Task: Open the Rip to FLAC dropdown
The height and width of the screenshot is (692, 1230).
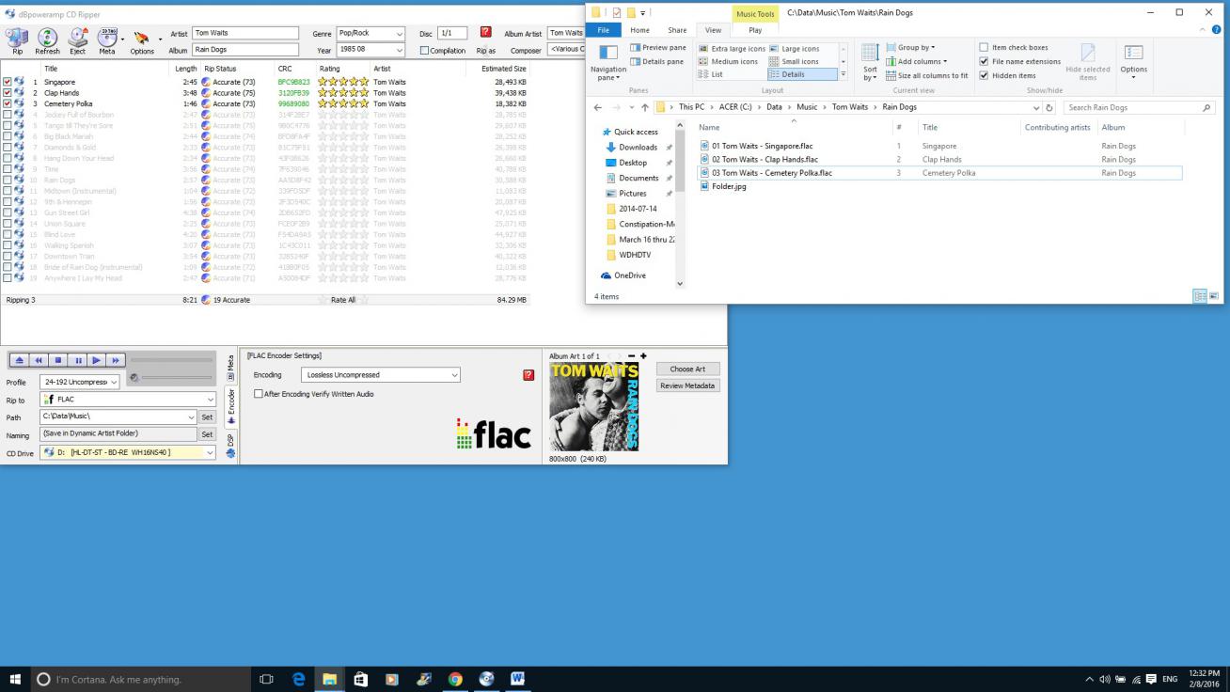Action: coord(127,400)
